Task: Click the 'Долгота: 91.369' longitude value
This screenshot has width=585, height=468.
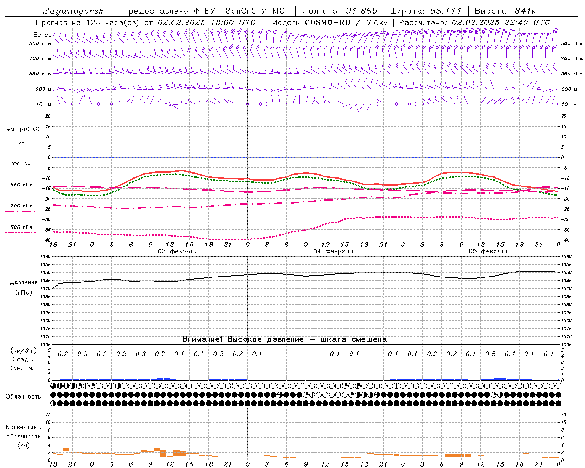Action: [340, 11]
